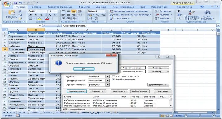
Task: Open the 'Область поиска' формулы dropdown
Action: click(108, 85)
